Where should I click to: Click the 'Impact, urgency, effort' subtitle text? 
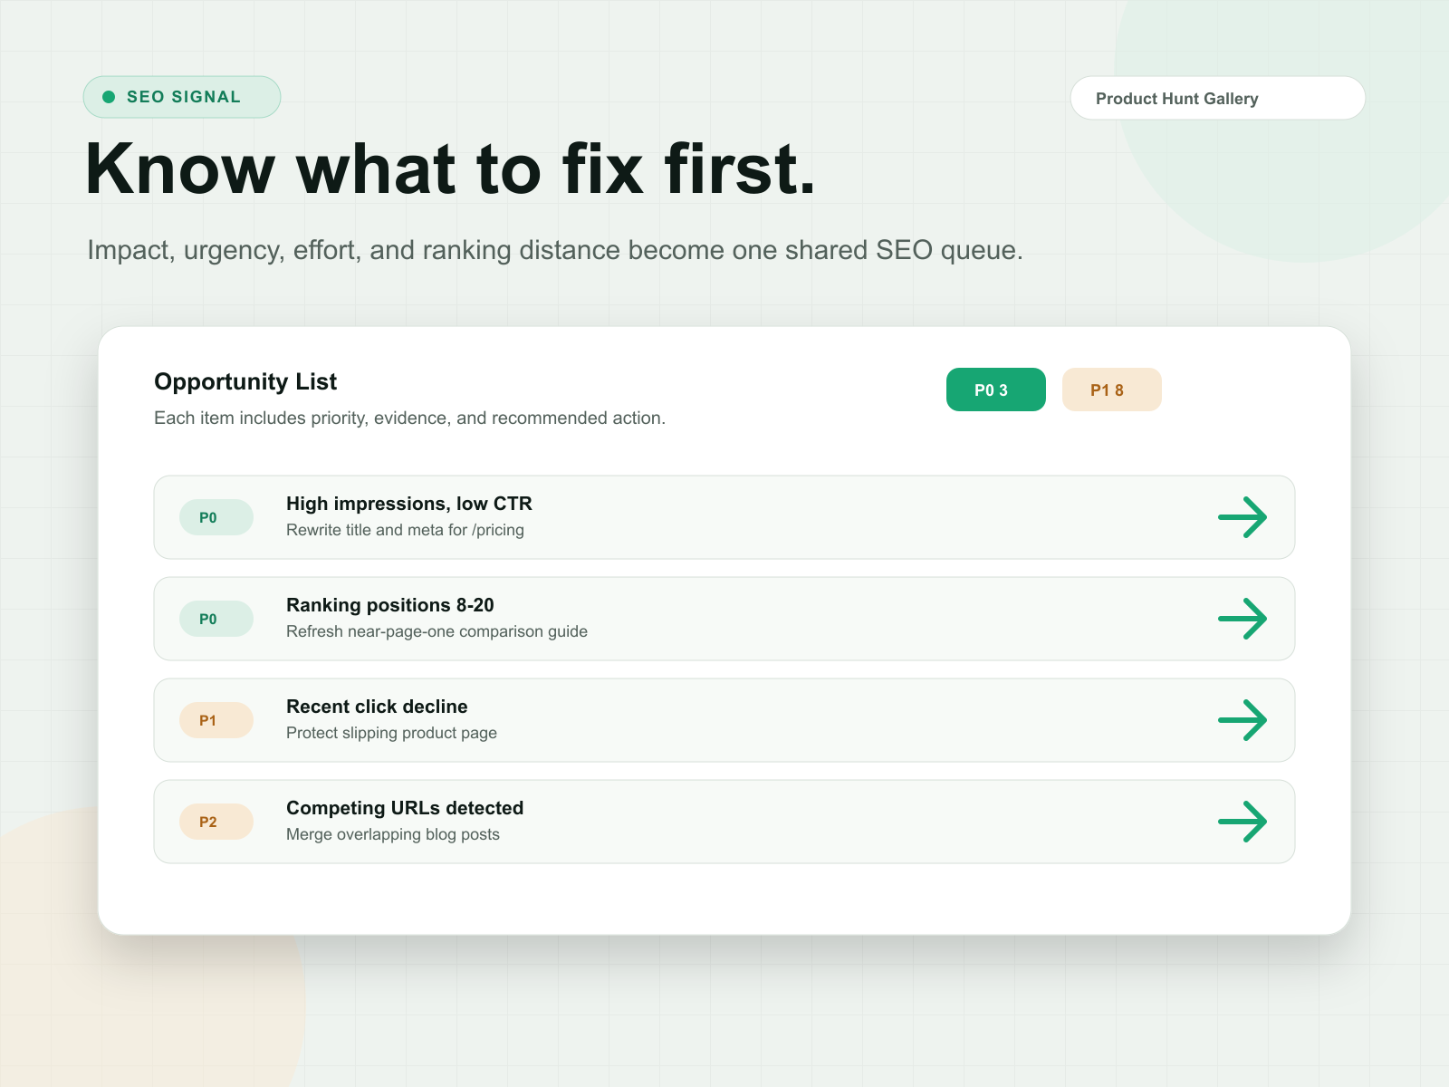click(x=555, y=250)
